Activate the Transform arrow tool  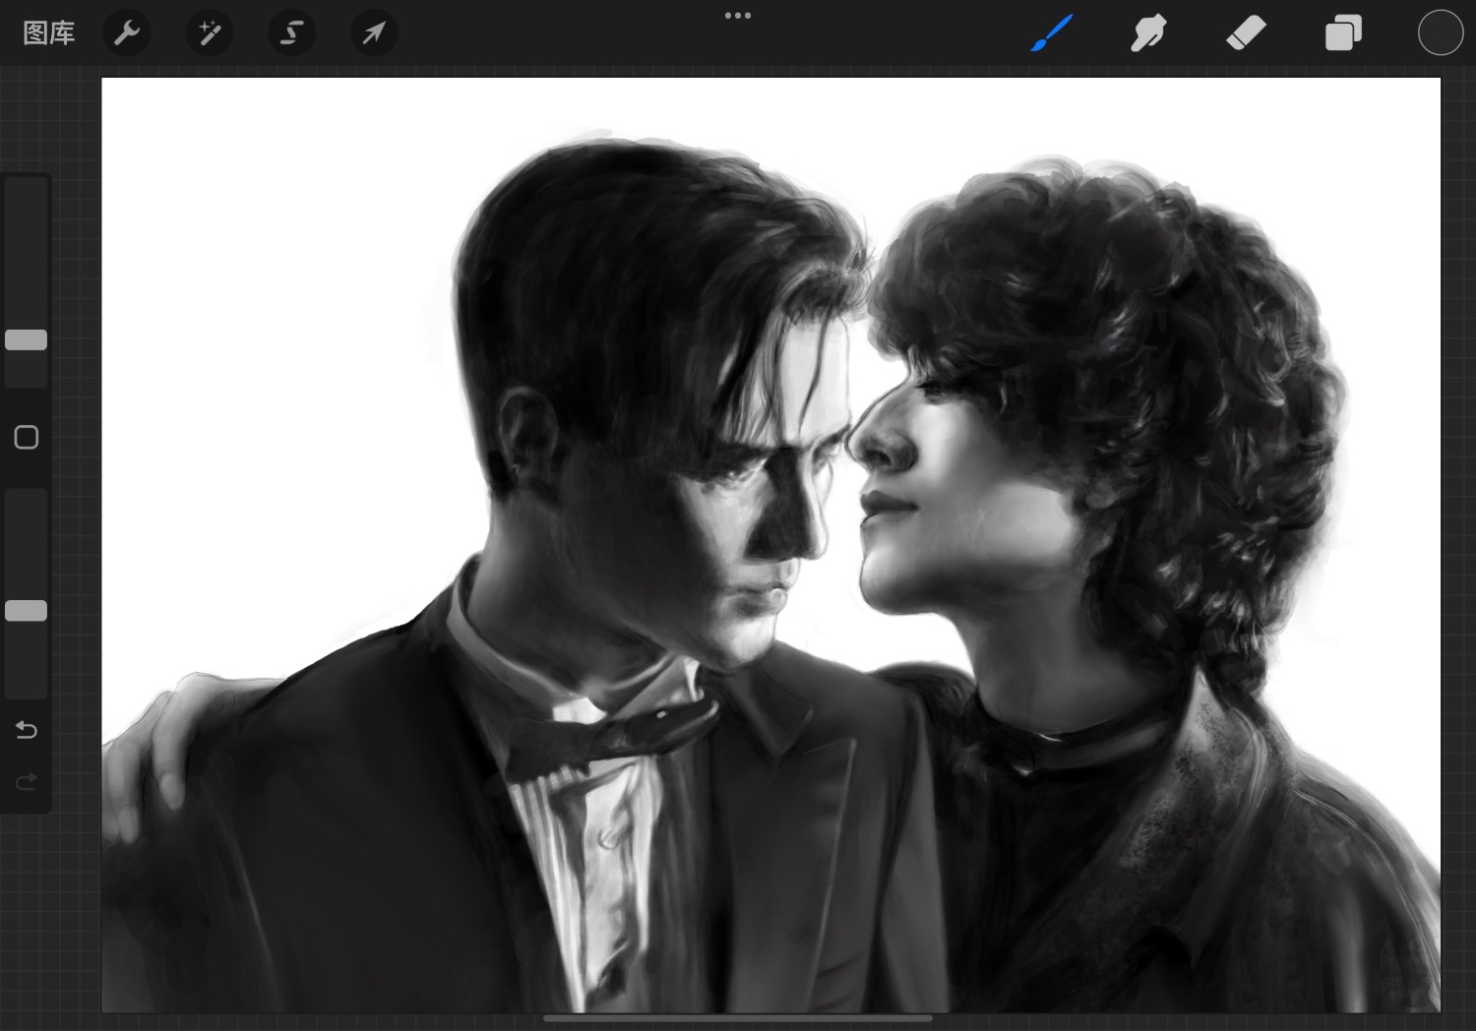point(374,33)
